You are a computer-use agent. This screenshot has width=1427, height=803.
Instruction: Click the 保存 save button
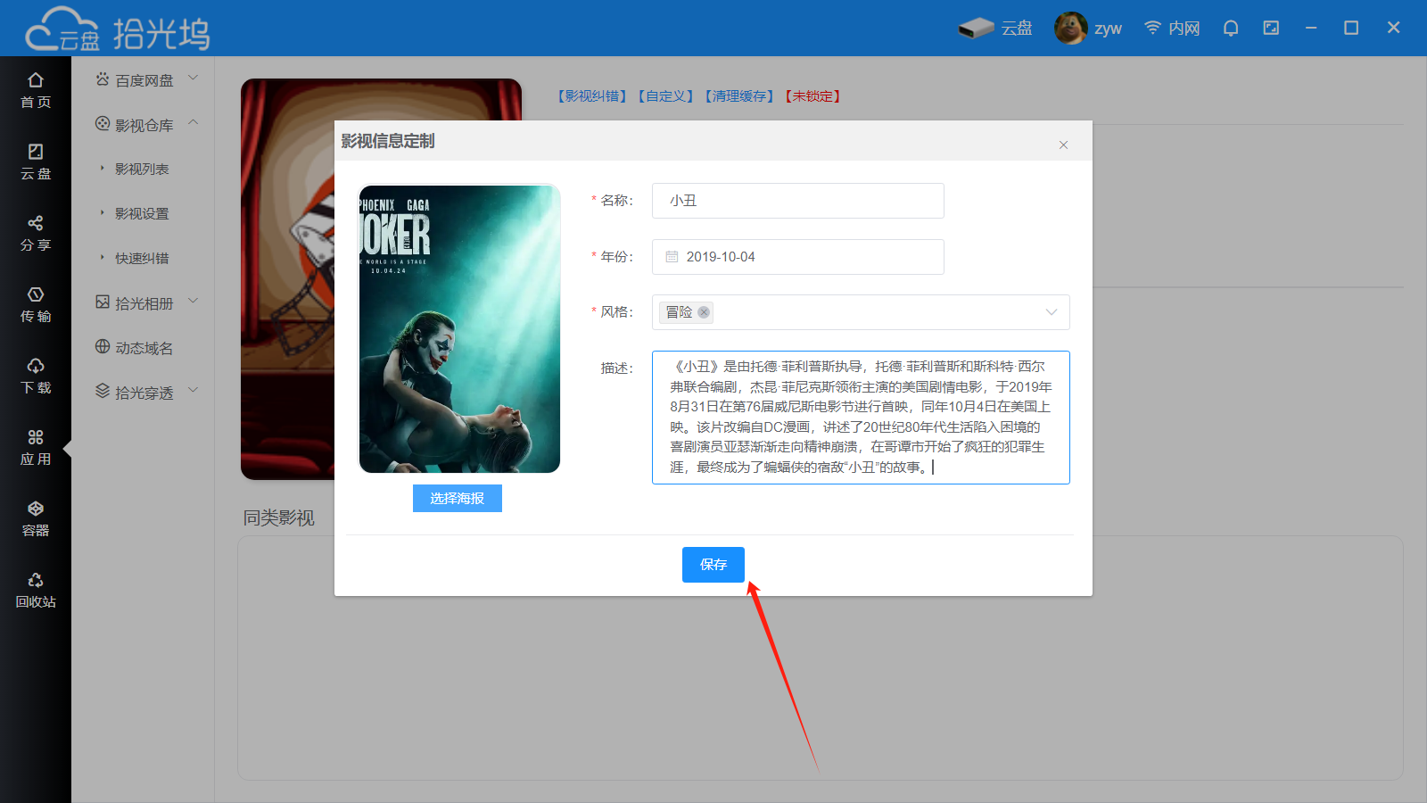[713, 565]
